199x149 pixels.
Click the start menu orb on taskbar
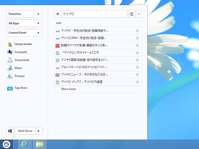[x=6, y=144]
